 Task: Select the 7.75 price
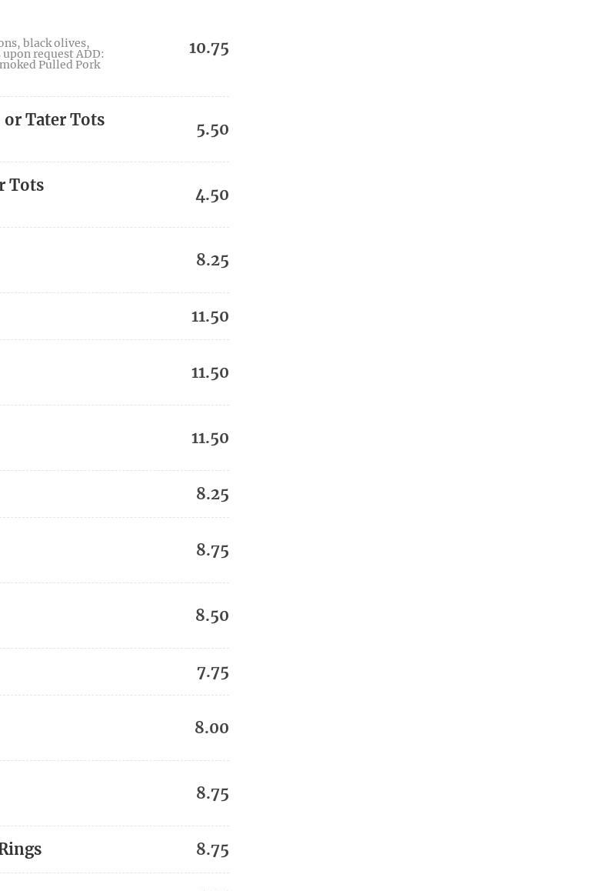click(212, 672)
